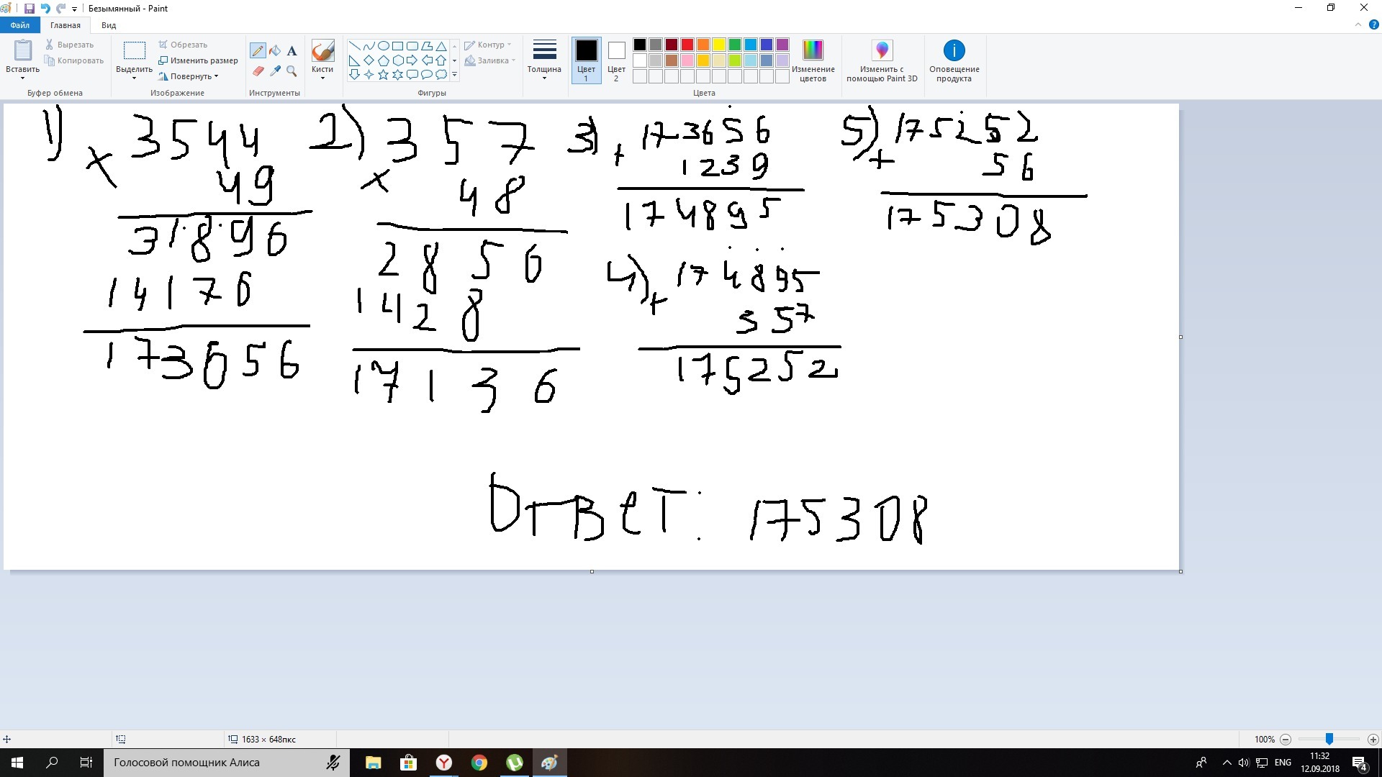Open the Повернуть rotate dropdown
Screen dimensions: 1382x777
(191, 76)
